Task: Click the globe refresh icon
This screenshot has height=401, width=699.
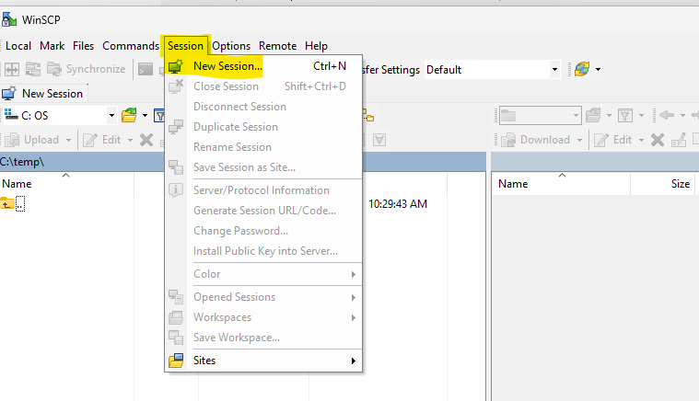Action: pos(582,69)
